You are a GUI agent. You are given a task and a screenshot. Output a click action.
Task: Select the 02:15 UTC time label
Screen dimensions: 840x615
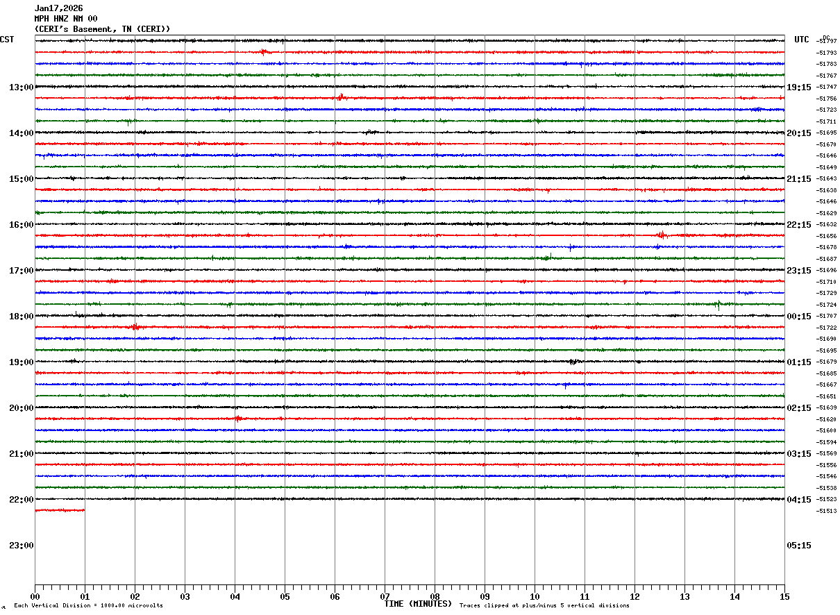[799, 408]
